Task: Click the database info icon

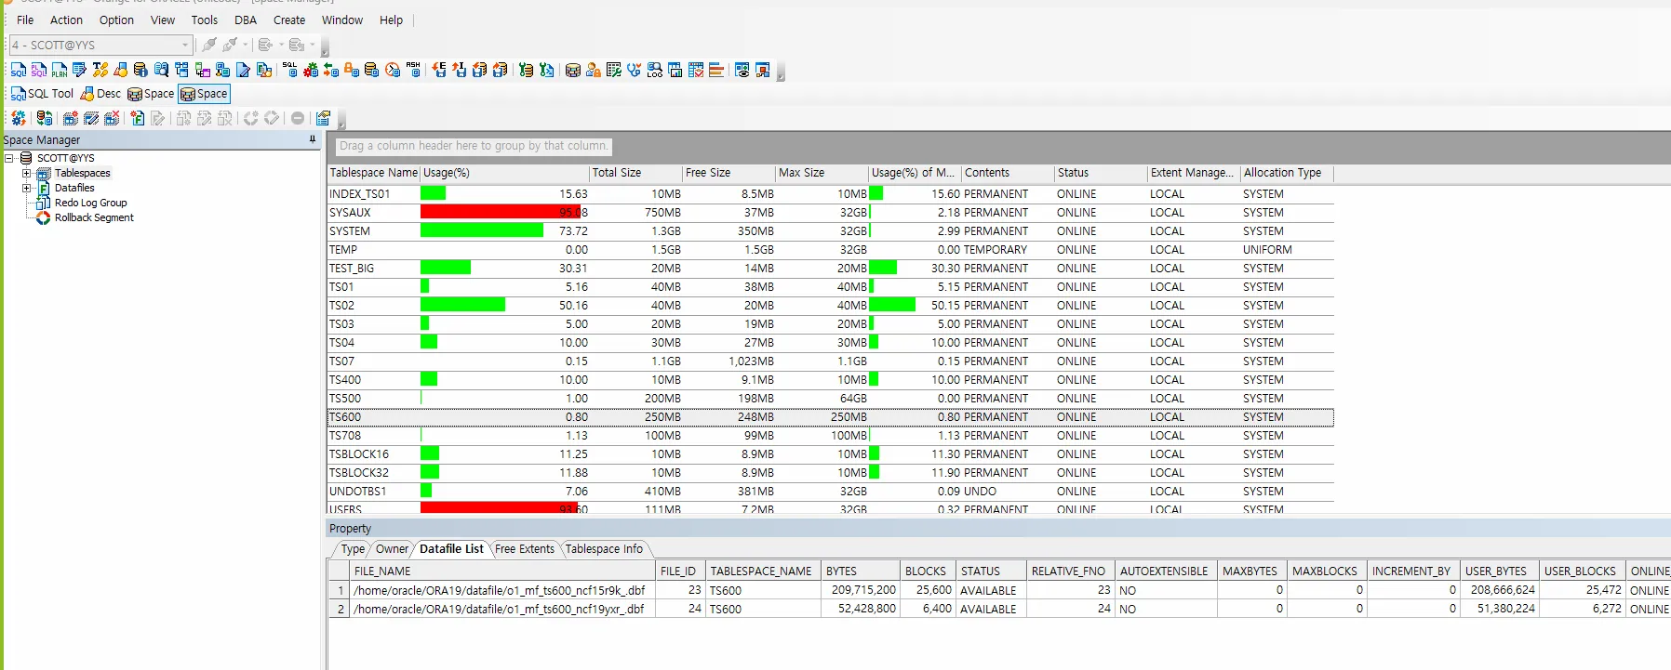Action: click(x=140, y=70)
